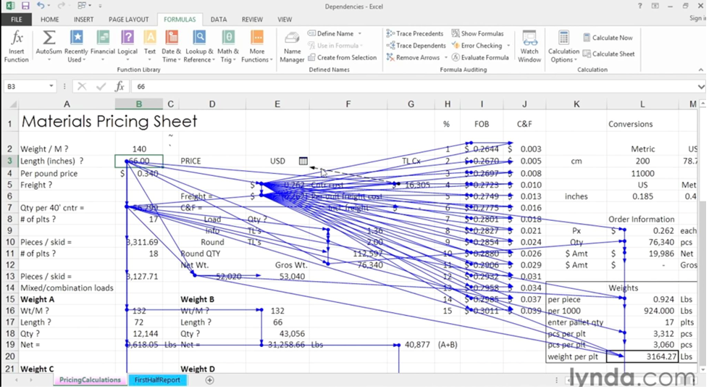
Task: Switch to the HOME tab
Action: click(50, 20)
